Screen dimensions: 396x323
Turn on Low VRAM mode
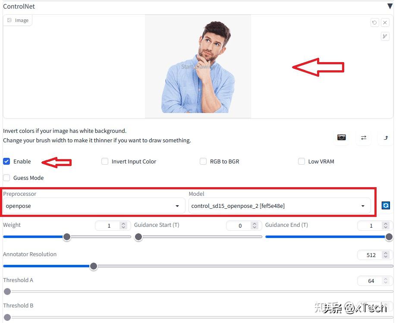click(302, 161)
